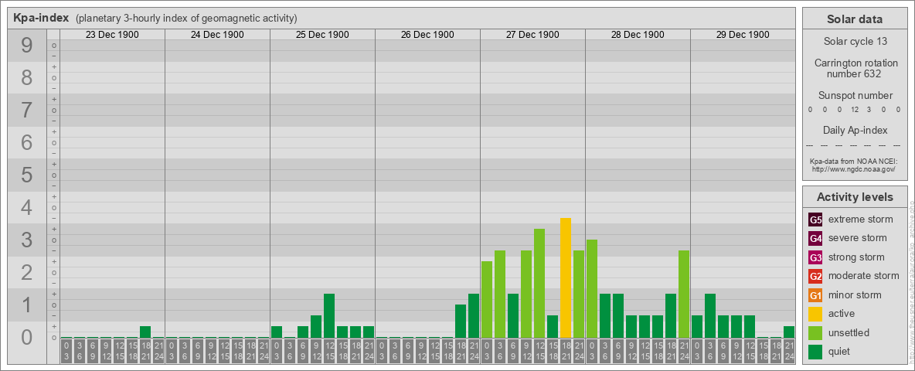
Task: Click the 'extreme storm' legend label
Action: [x=860, y=220]
